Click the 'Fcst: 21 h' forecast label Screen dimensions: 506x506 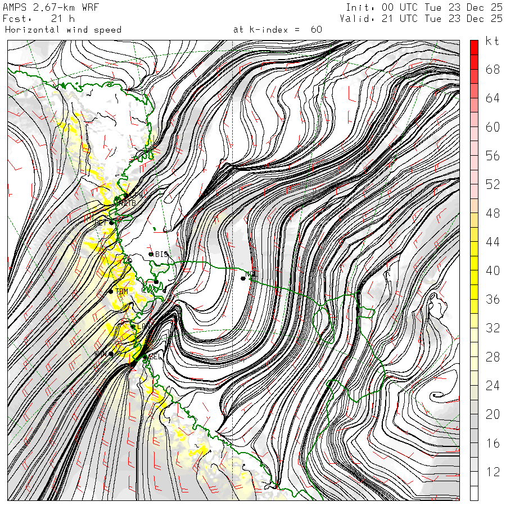39,19
